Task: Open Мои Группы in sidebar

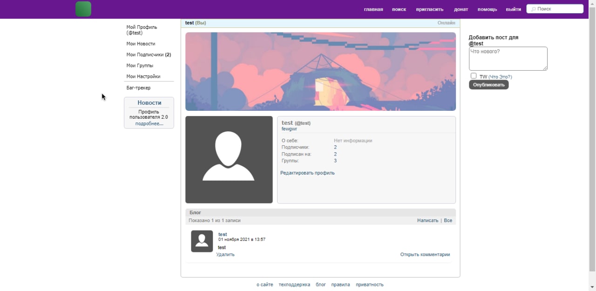Action: (140, 66)
